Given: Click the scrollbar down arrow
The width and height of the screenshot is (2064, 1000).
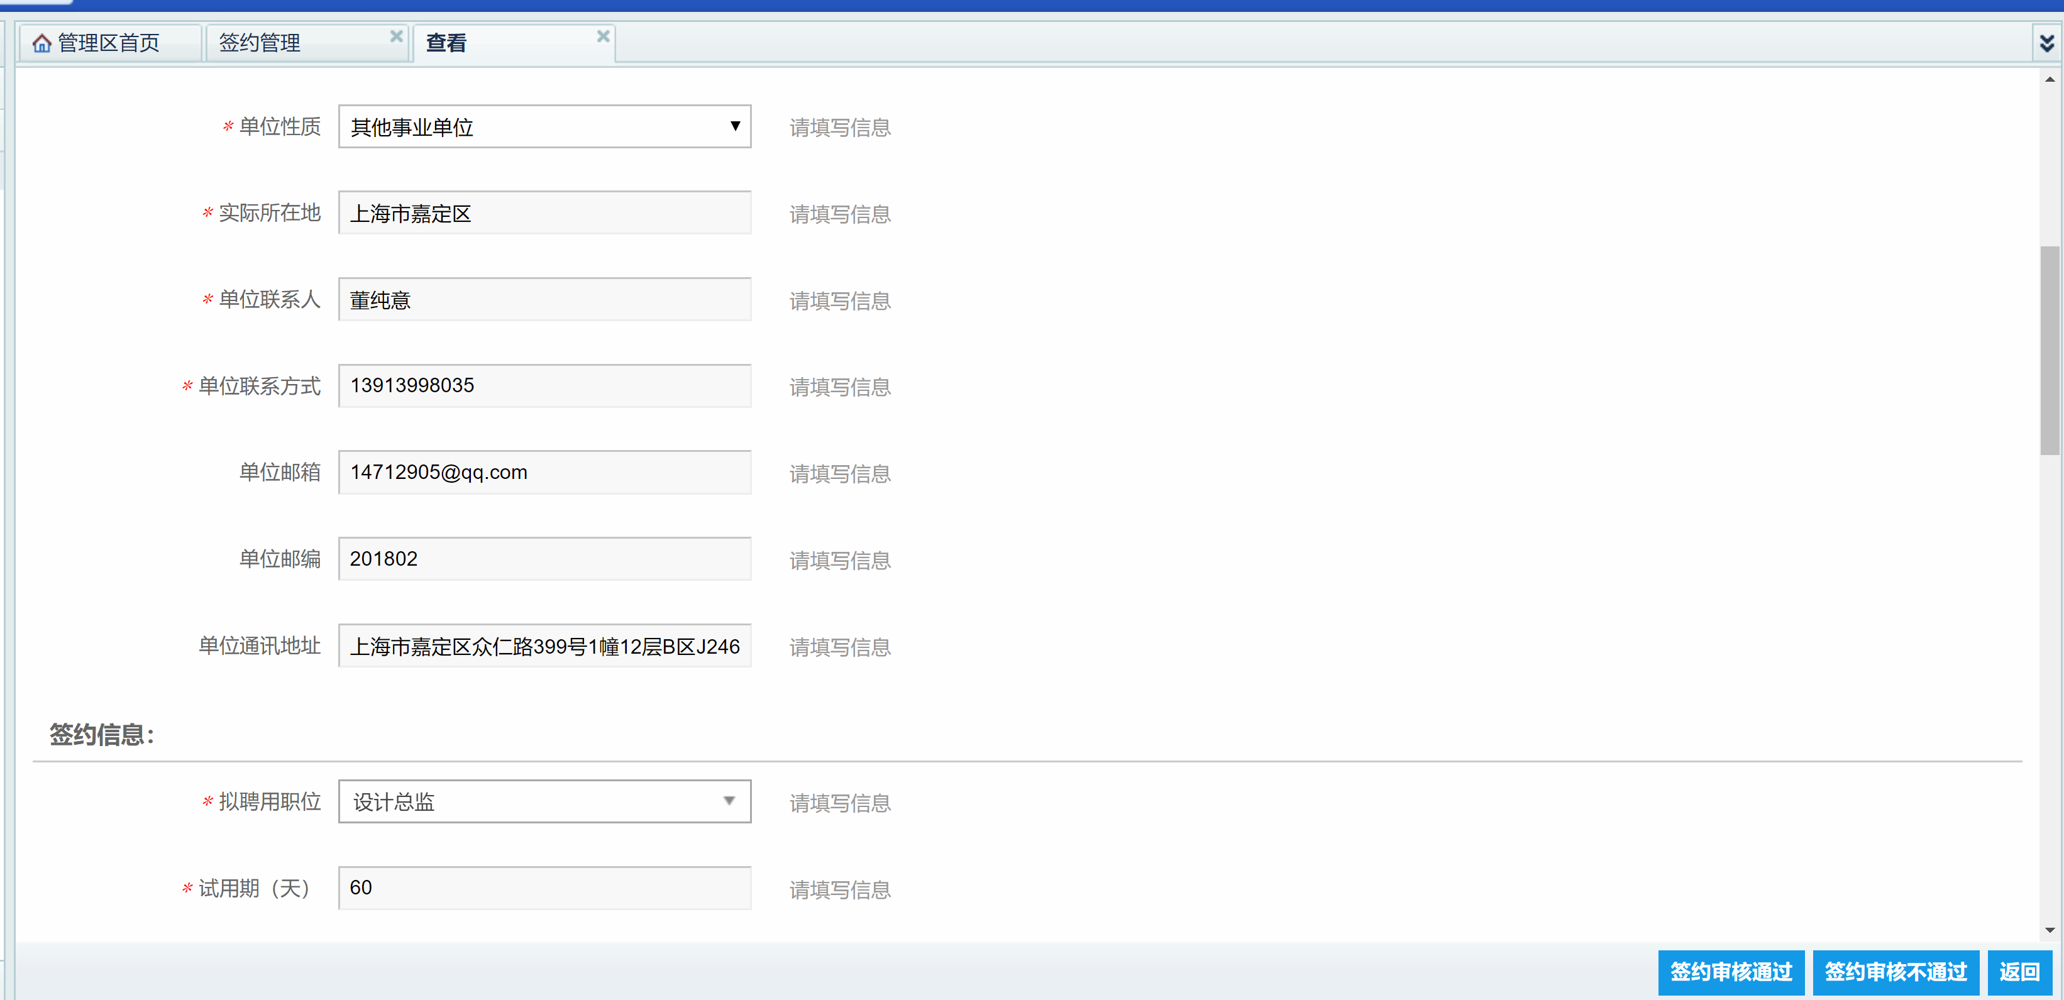Looking at the screenshot, I should click(x=2050, y=930).
